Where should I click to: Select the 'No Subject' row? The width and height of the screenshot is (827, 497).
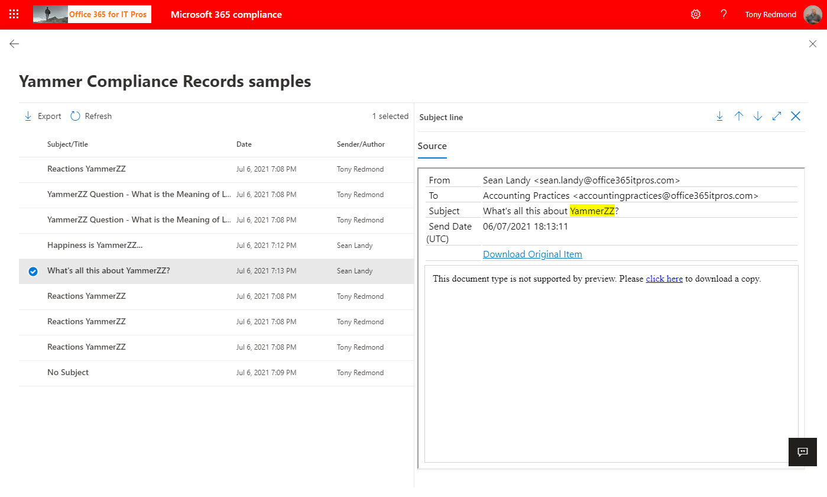pyautogui.click(x=216, y=373)
